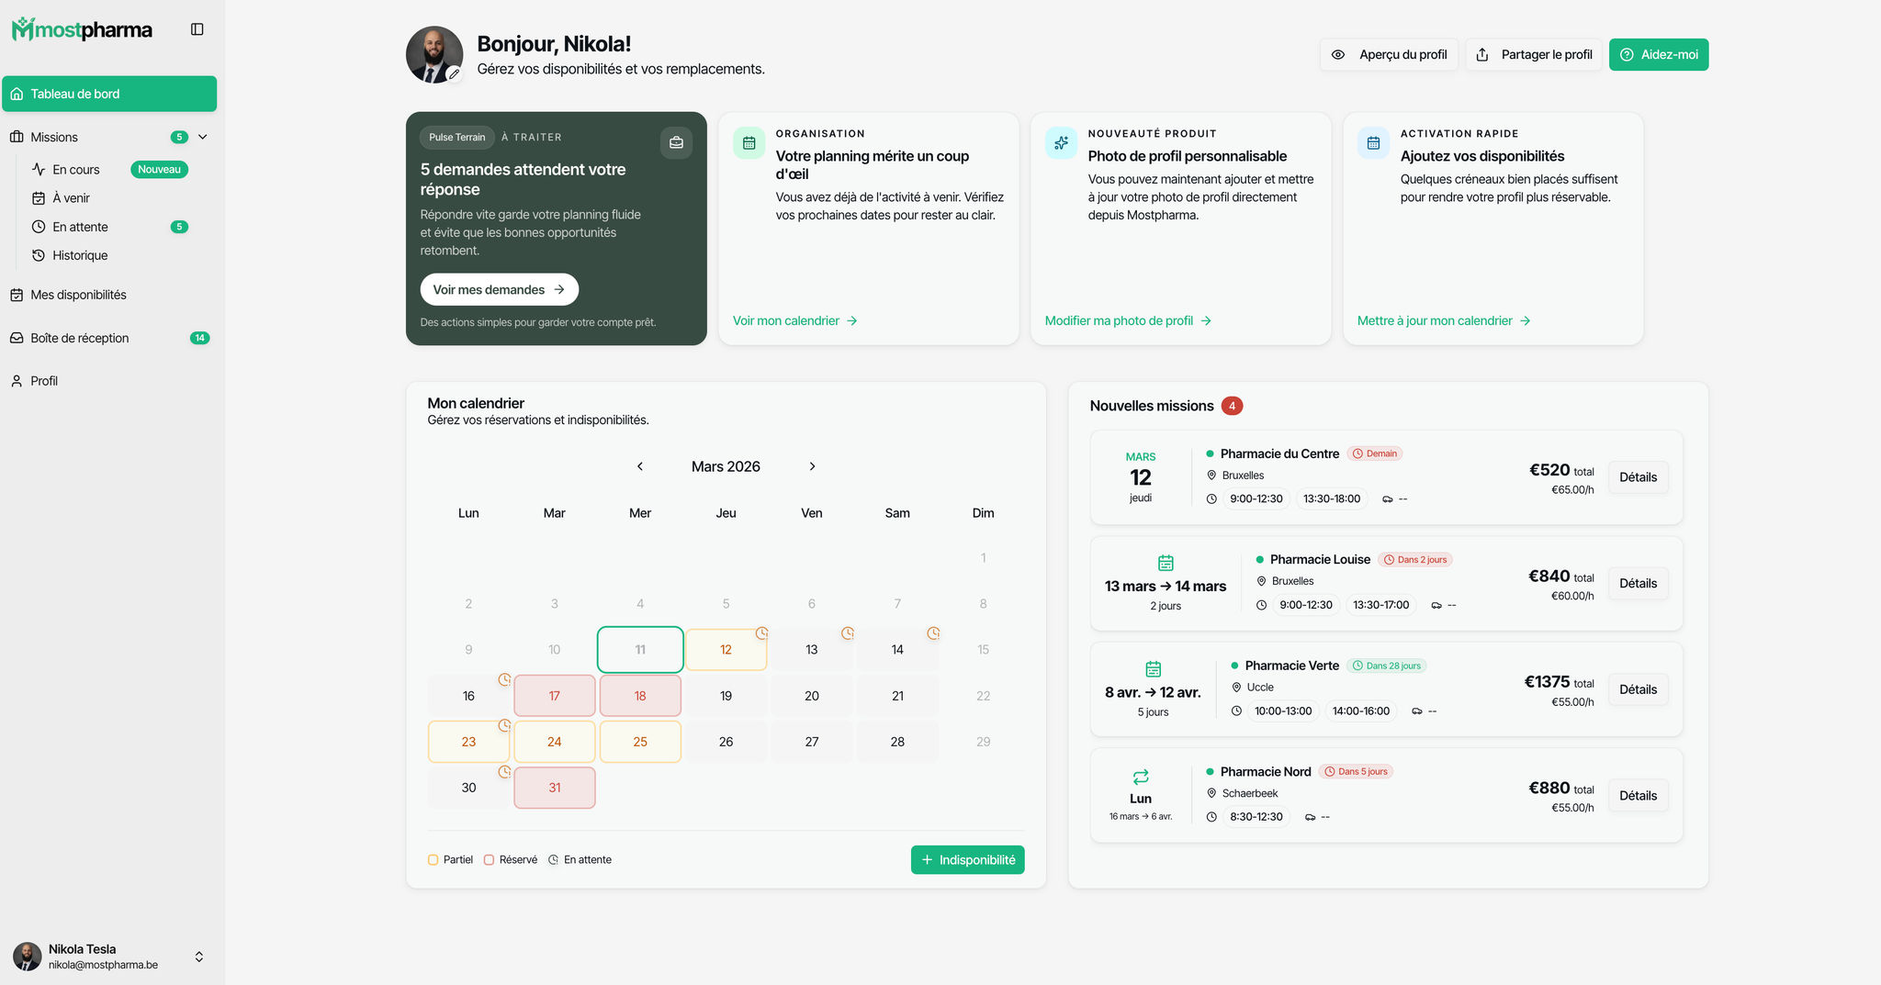This screenshot has width=1881, height=985.
Task: Add an Indisponibilité with the green button
Action: (968, 860)
